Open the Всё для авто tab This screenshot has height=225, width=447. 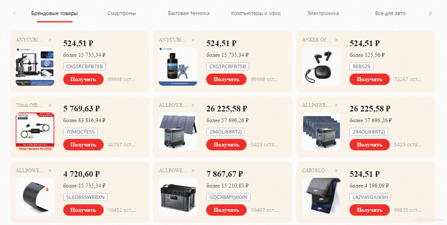point(390,13)
